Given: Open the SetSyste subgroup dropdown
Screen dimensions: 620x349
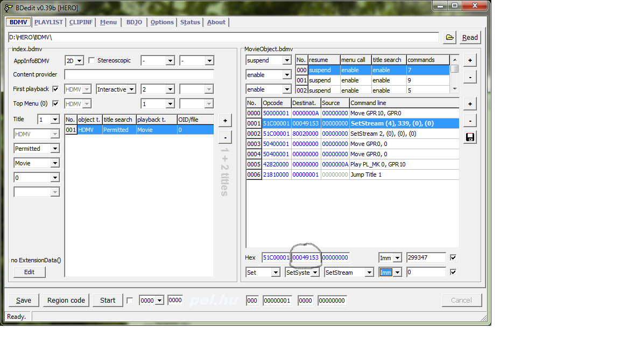Looking at the screenshot, I should [x=315, y=273].
